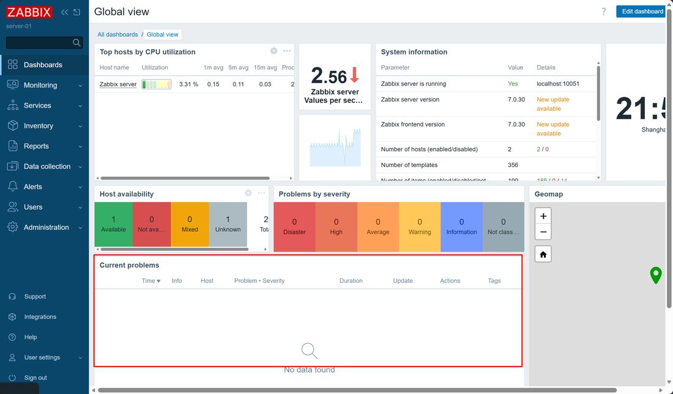Image resolution: width=673 pixels, height=394 pixels.
Task: Click the Zabbix server CPU utilization bar
Action: click(157, 84)
